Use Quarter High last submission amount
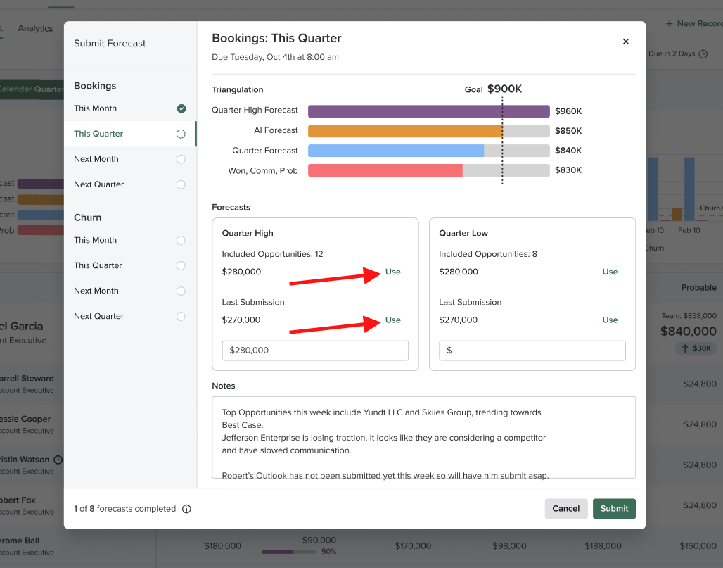The height and width of the screenshot is (568, 723). pyautogui.click(x=392, y=320)
